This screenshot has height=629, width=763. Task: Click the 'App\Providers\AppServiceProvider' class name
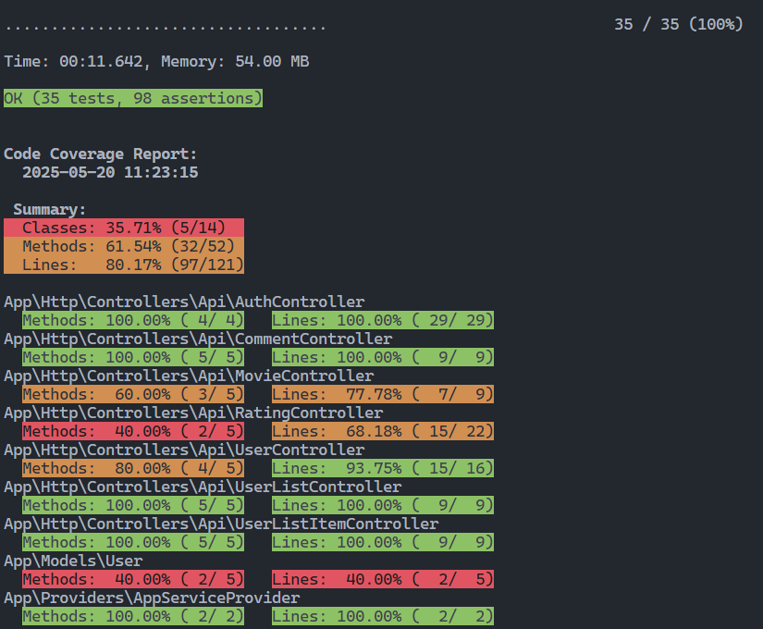(x=152, y=598)
